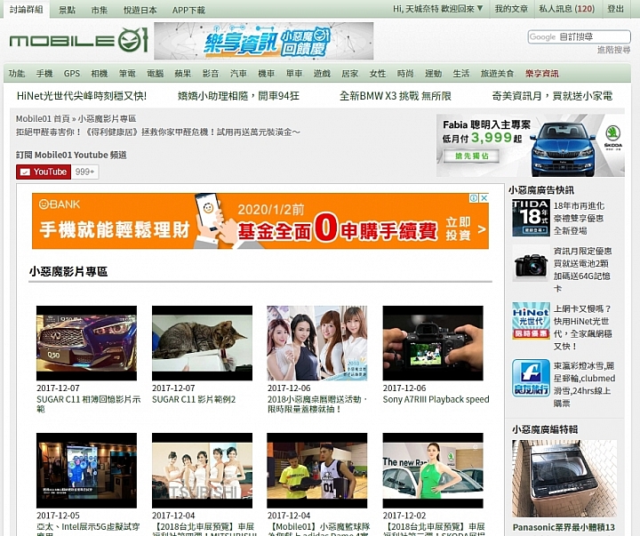Open the 良友旅行 ad icon
The height and width of the screenshot is (536, 640).
pyautogui.click(x=531, y=378)
